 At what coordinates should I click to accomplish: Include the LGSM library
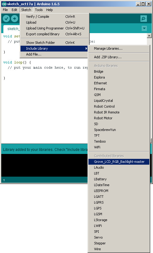[119, 214]
